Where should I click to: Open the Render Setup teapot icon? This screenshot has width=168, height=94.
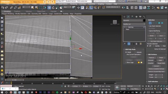point(158,8)
